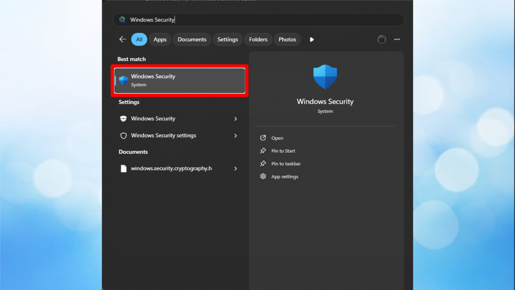Screen dimensions: 515x290
Task: Open the ellipsis more-options menu
Action: [397, 39]
